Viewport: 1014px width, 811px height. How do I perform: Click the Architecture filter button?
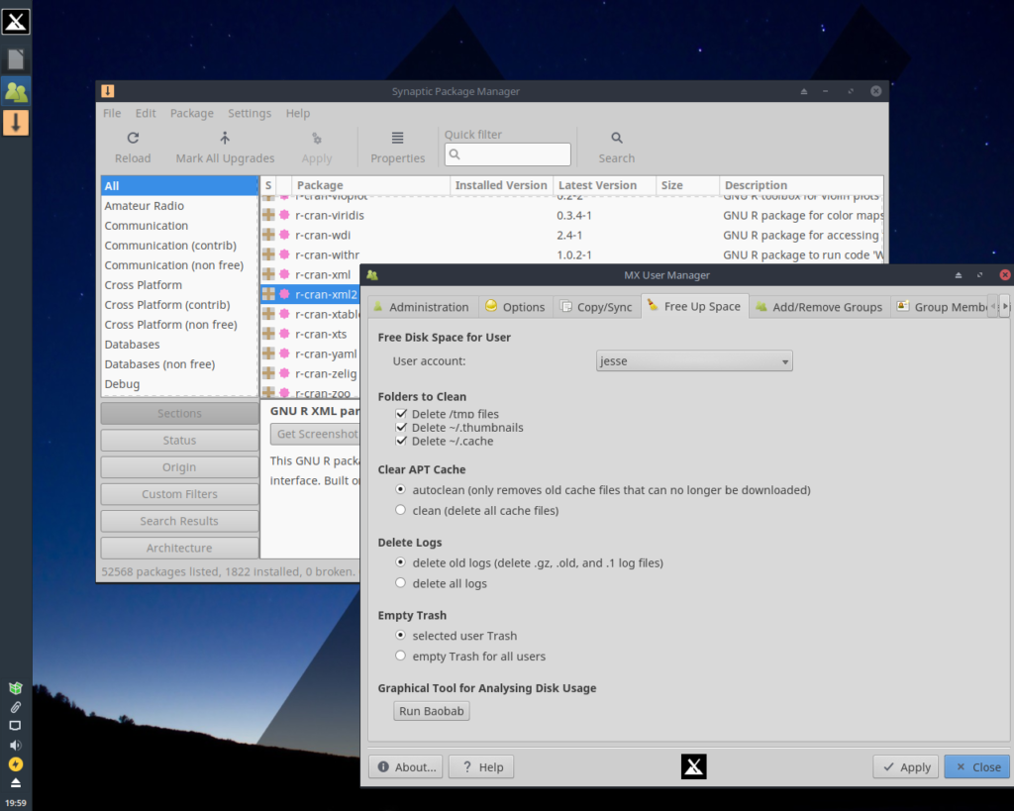pos(180,548)
